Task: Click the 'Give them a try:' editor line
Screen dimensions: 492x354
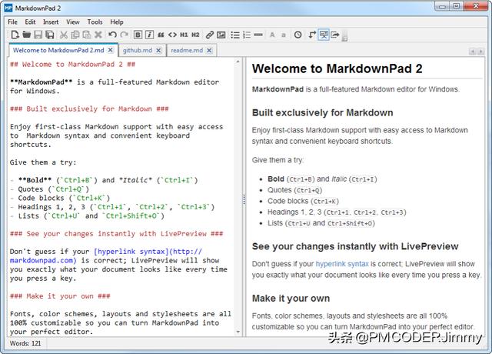Action: tap(43, 162)
